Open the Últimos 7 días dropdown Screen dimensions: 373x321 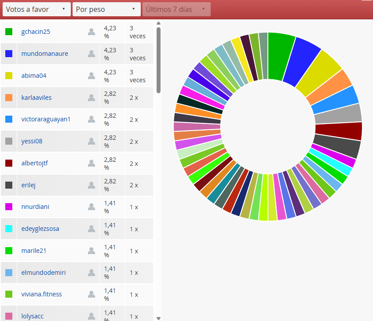[176, 9]
